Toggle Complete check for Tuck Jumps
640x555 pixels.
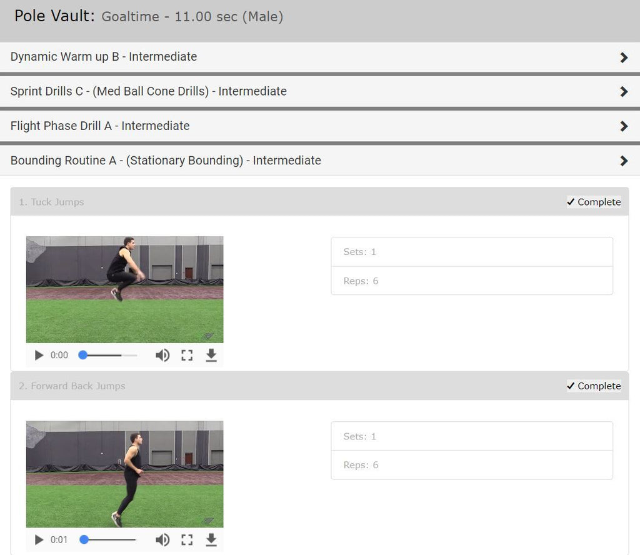point(594,202)
